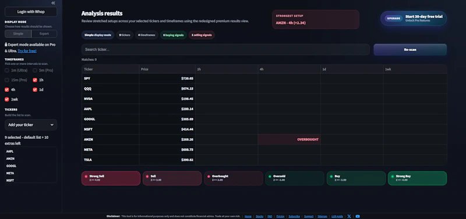Open the Stocks footer link

pyautogui.click(x=259, y=216)
